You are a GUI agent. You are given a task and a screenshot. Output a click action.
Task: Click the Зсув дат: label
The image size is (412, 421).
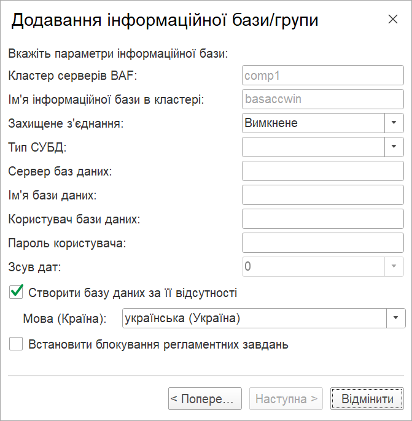34,267
